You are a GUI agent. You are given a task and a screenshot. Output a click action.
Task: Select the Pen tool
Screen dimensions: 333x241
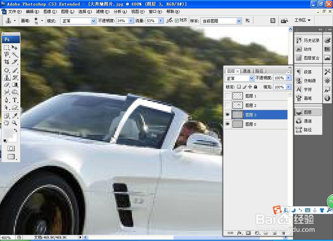click(7, 100)
